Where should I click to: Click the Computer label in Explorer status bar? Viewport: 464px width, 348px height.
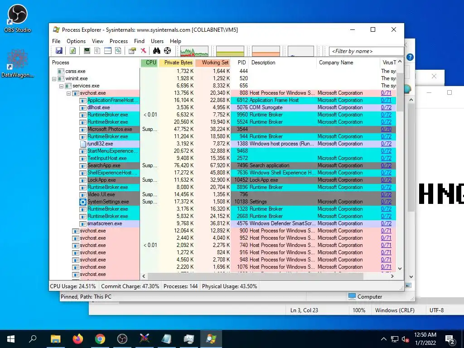coord(370,297)
